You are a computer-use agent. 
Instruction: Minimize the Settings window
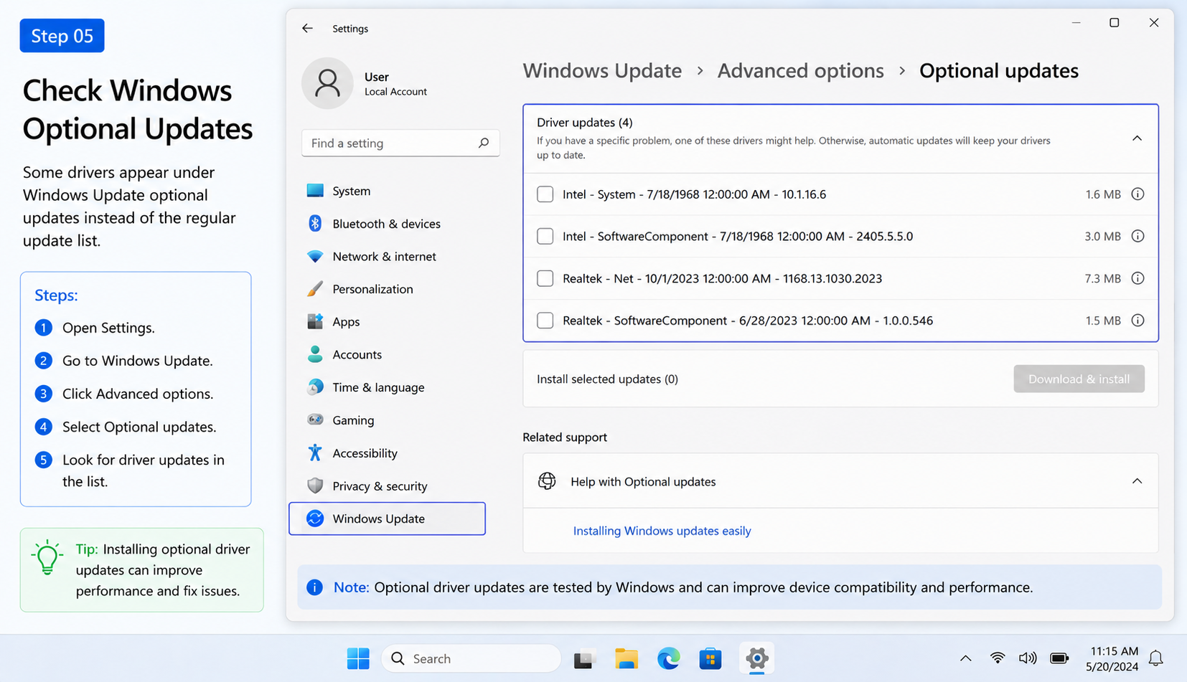pos(1076,23)
